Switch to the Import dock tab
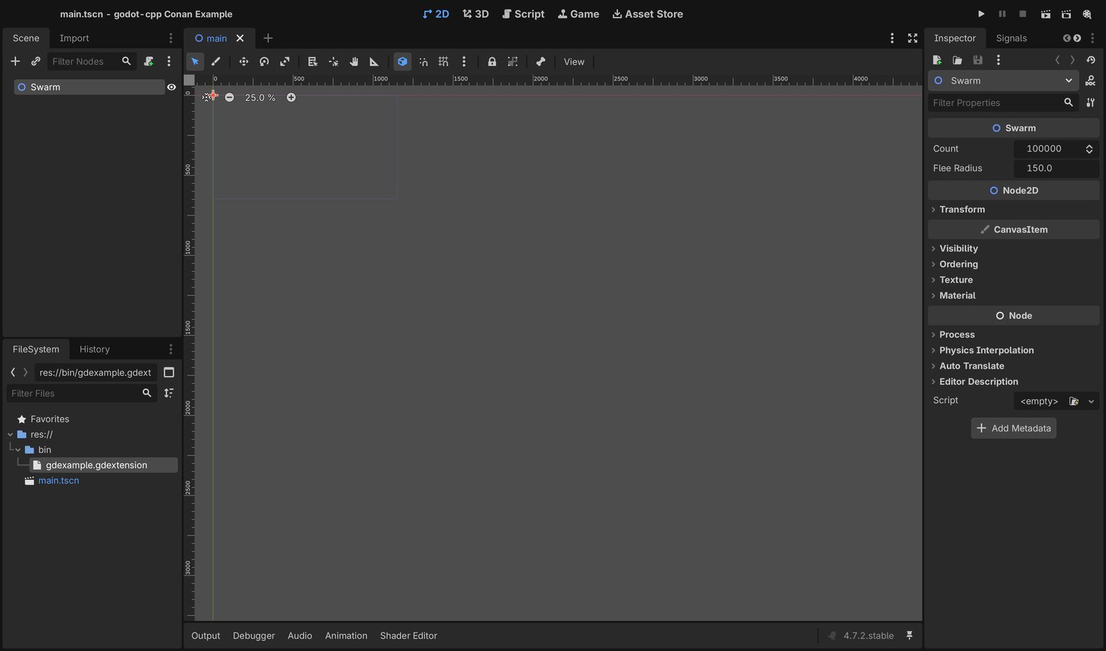This screenshot has height=651, width=1106. [74, 38]
